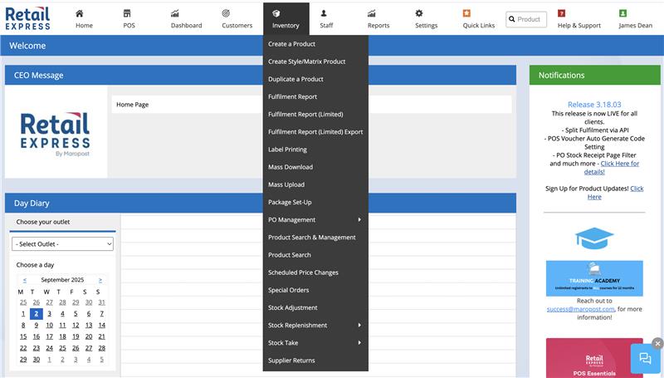
Task: Click the Help & Support icon
Action: coord(562,13)
